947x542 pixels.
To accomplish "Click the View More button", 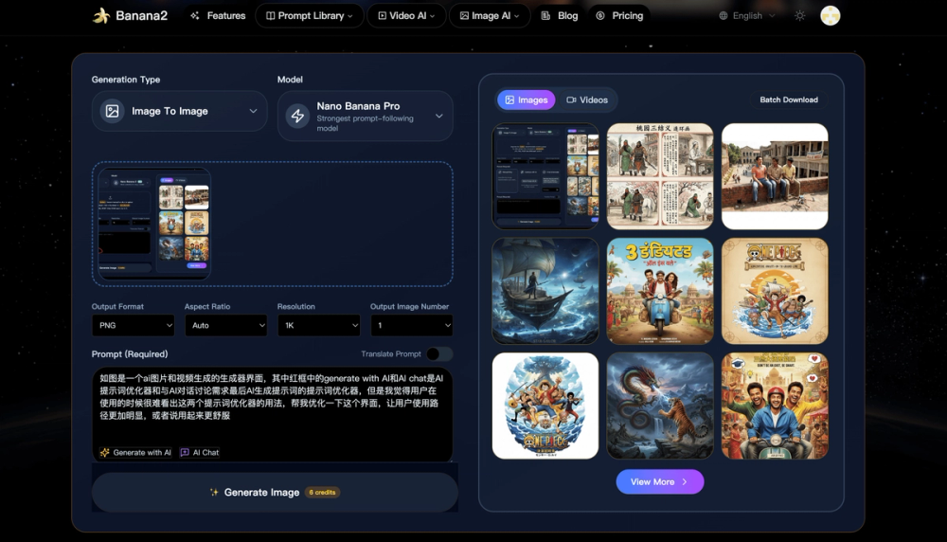I will [659, 482].
